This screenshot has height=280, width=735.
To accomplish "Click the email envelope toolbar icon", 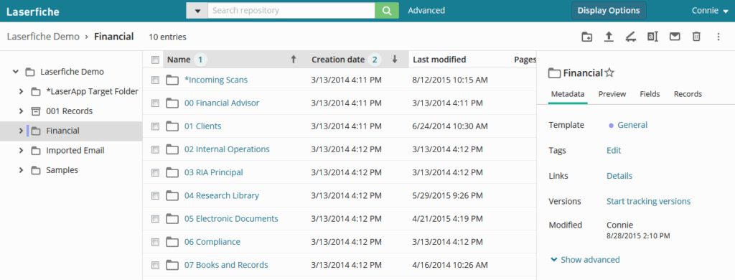I will 675,37.
